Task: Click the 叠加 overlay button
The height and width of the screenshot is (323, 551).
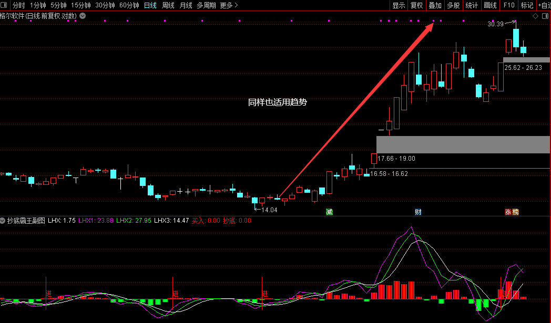Action: click(435, 5)
